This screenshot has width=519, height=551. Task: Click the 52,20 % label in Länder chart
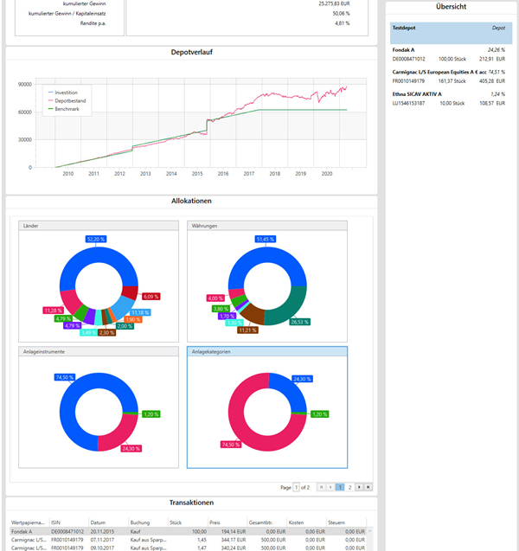pos(96,239)
